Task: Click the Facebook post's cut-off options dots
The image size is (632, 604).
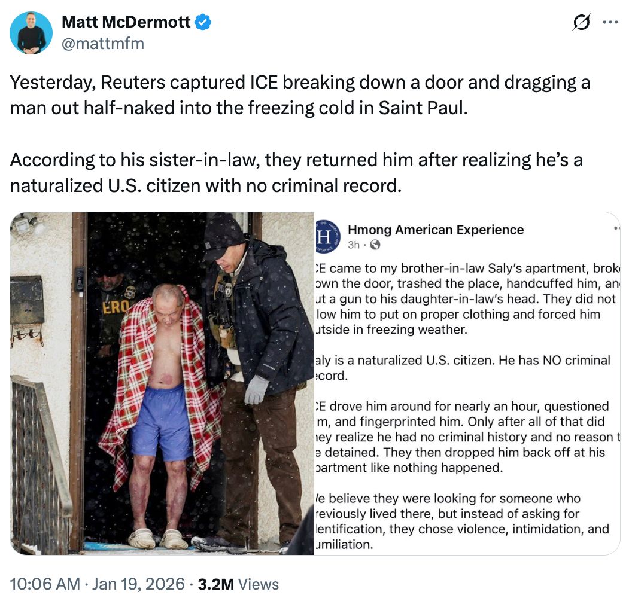Action: pos(616,230)
